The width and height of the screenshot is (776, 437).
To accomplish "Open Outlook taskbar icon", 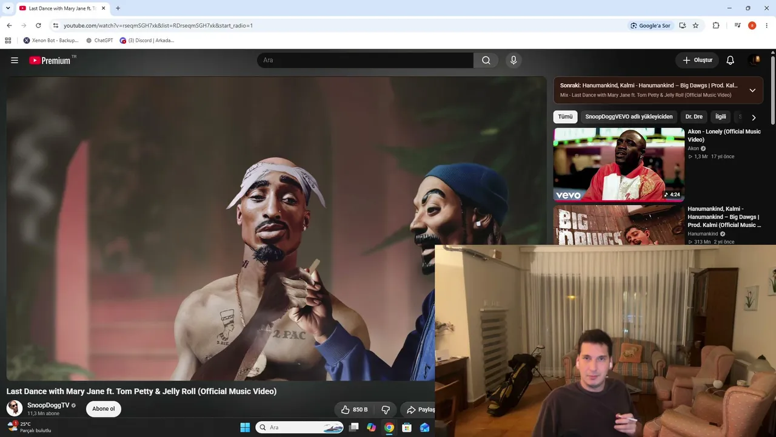I will pos(424,427).
